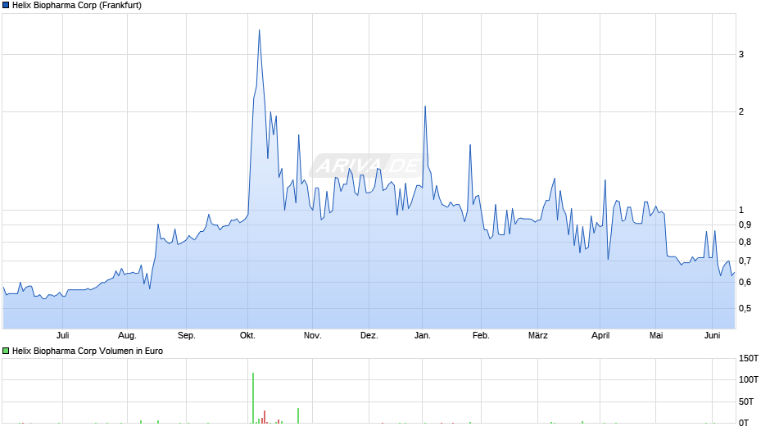This screenshot has height=431, width=770.
Task: Click the 'Nov.' month label
Action: point(312,335)
